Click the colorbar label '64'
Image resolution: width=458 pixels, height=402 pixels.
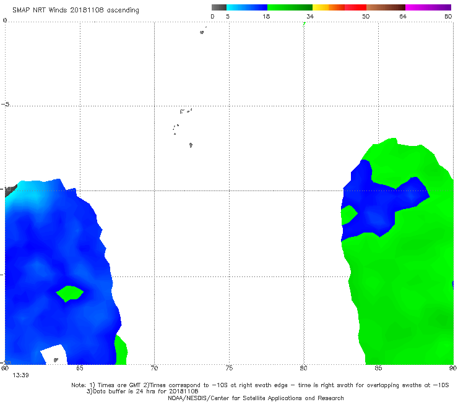(403, 16)
